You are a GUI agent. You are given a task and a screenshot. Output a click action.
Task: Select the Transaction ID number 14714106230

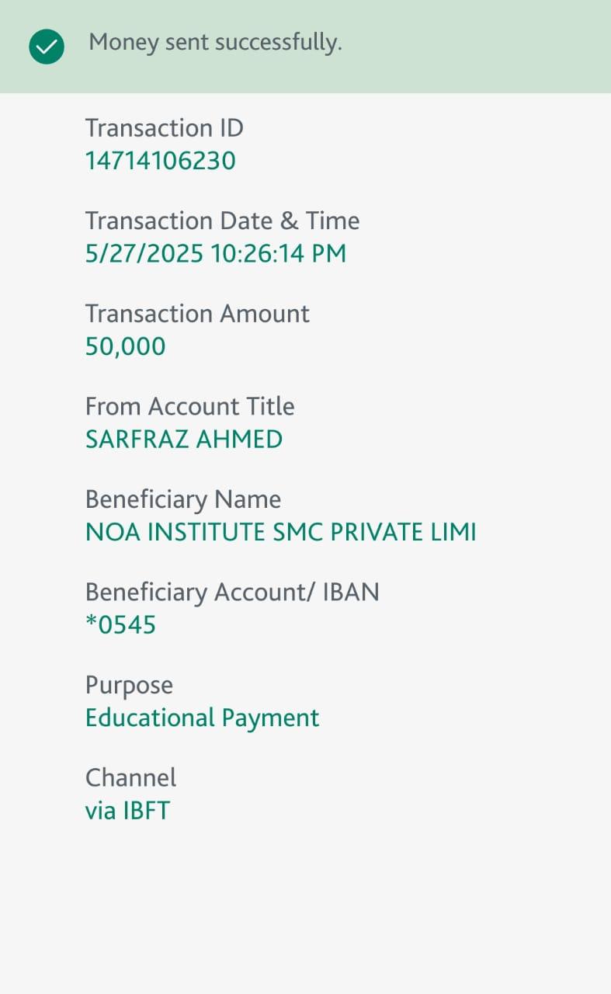[x=160, y=161]
